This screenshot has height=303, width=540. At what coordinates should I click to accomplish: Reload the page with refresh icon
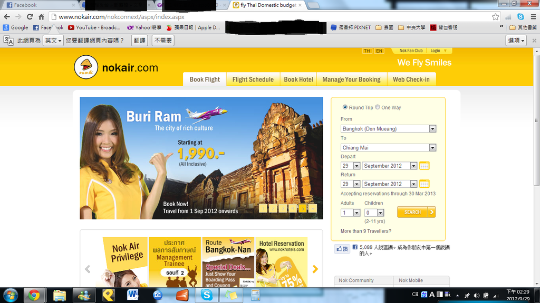tap(30, 17)
